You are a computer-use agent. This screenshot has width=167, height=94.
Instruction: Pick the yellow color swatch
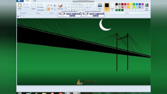pyautogui.click(x=131, y=4)
